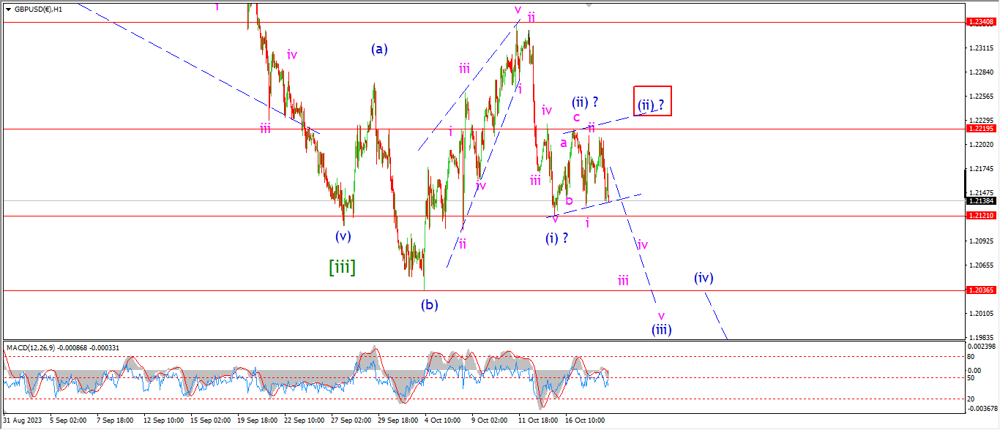Viewport: 1000px width, 430px height.
Task: Click the MACD(12,26,9) indicator label
Action: (x=35, y=346)
